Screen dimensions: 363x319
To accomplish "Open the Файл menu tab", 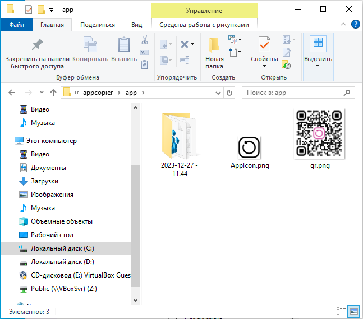I will point(17,25).
